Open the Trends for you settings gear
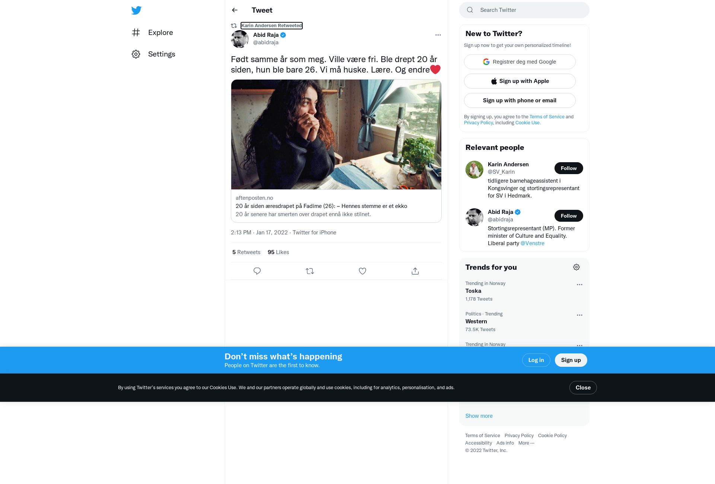The height and width of the screenshot is (484, 715). tap(576, 267)
